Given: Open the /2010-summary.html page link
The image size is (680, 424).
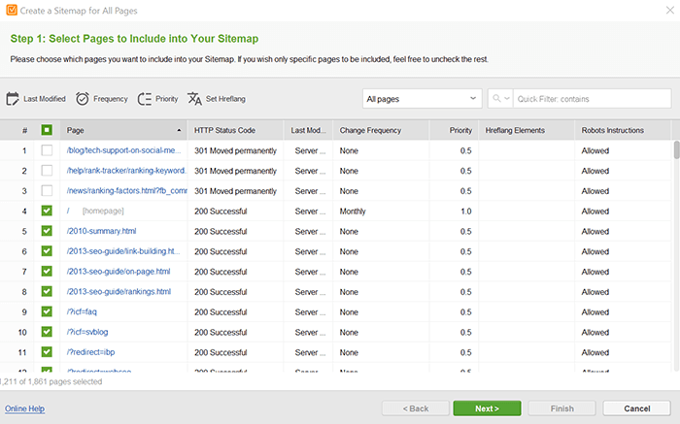Looking at the screenshot, I should tap(101, 231).
